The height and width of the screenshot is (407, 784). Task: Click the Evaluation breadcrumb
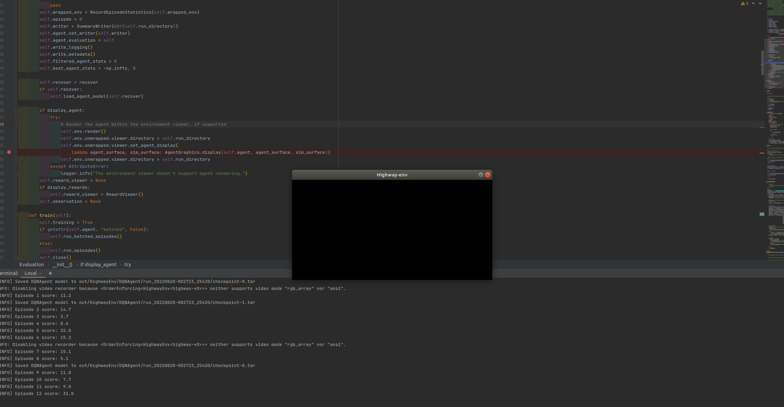31,265
